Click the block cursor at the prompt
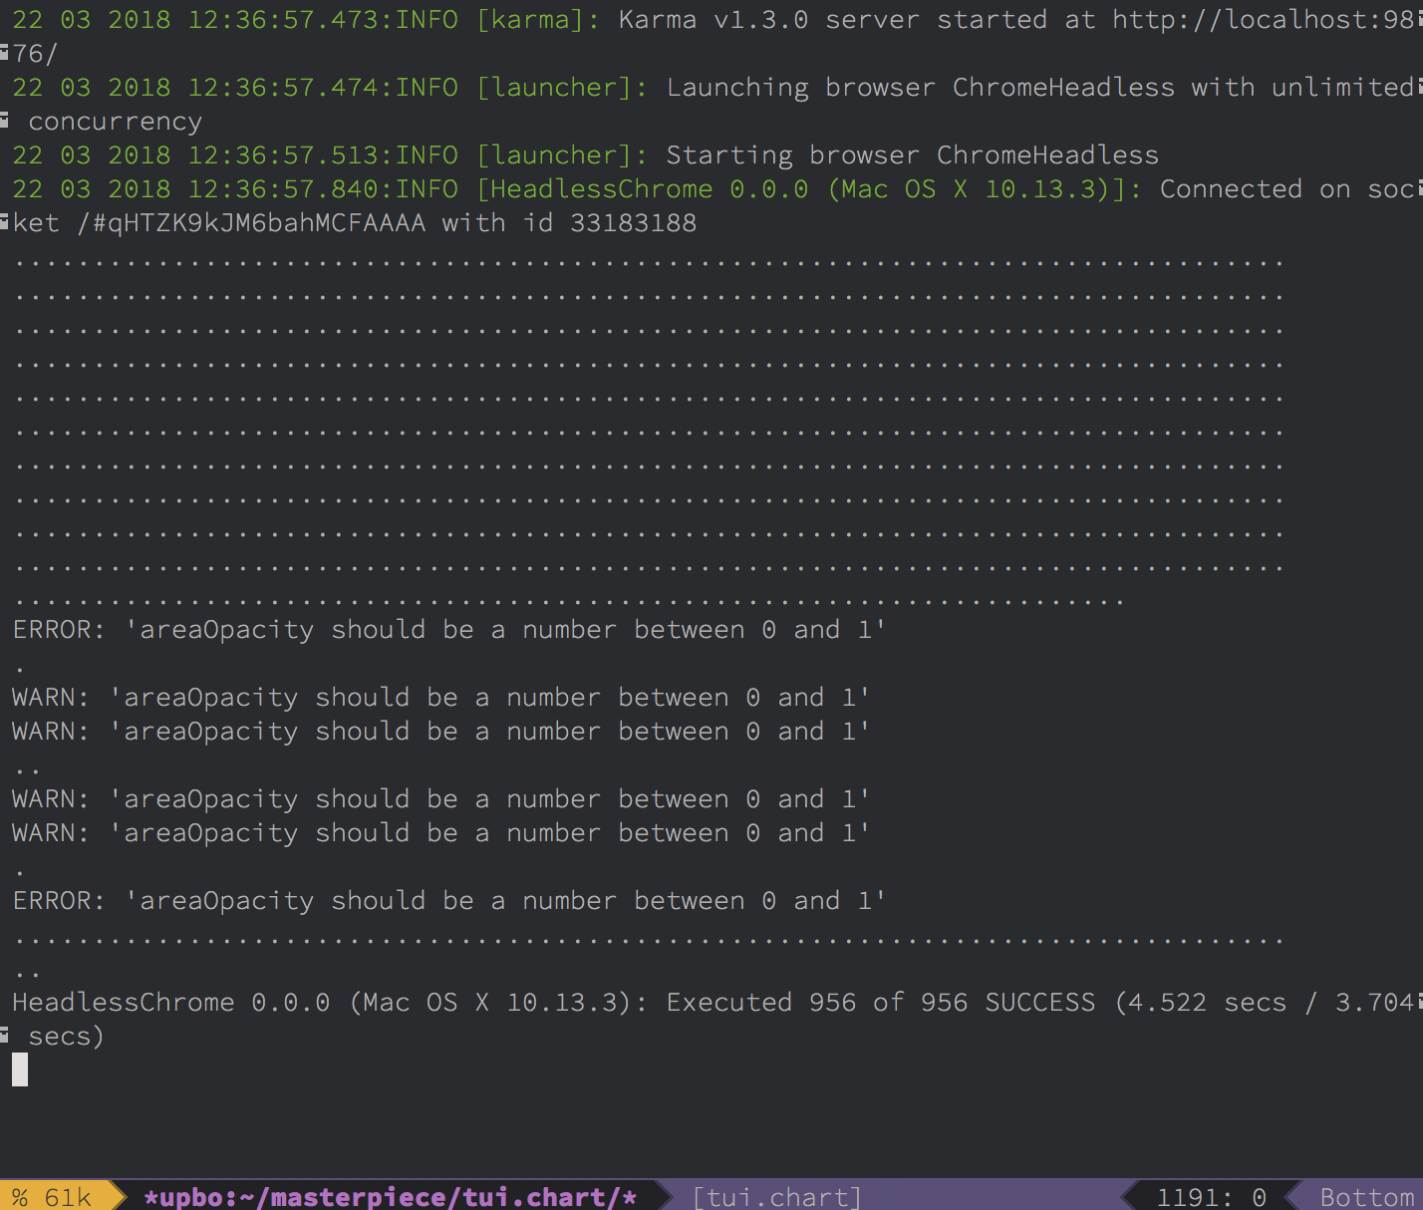 point(20,1069)
